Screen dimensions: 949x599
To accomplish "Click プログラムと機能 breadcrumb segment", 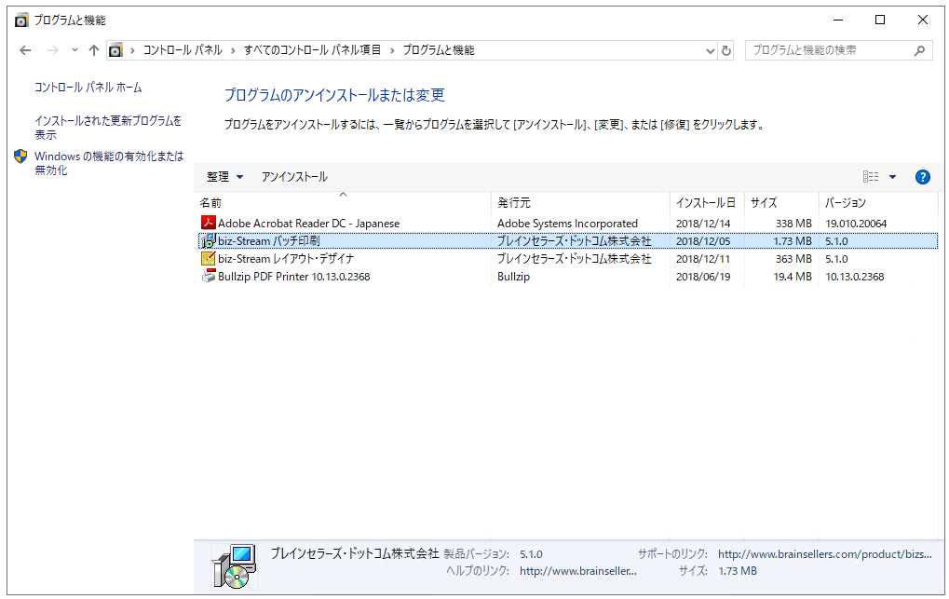I will click(439, 50).
